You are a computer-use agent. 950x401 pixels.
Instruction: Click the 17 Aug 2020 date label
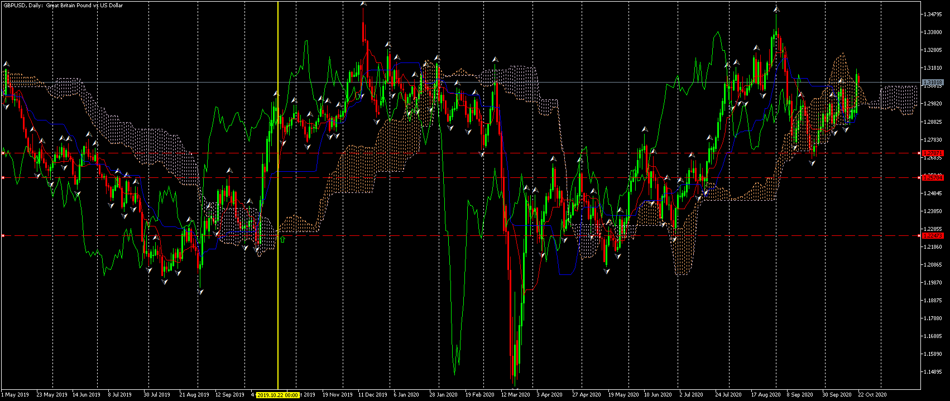pos(765,395)
